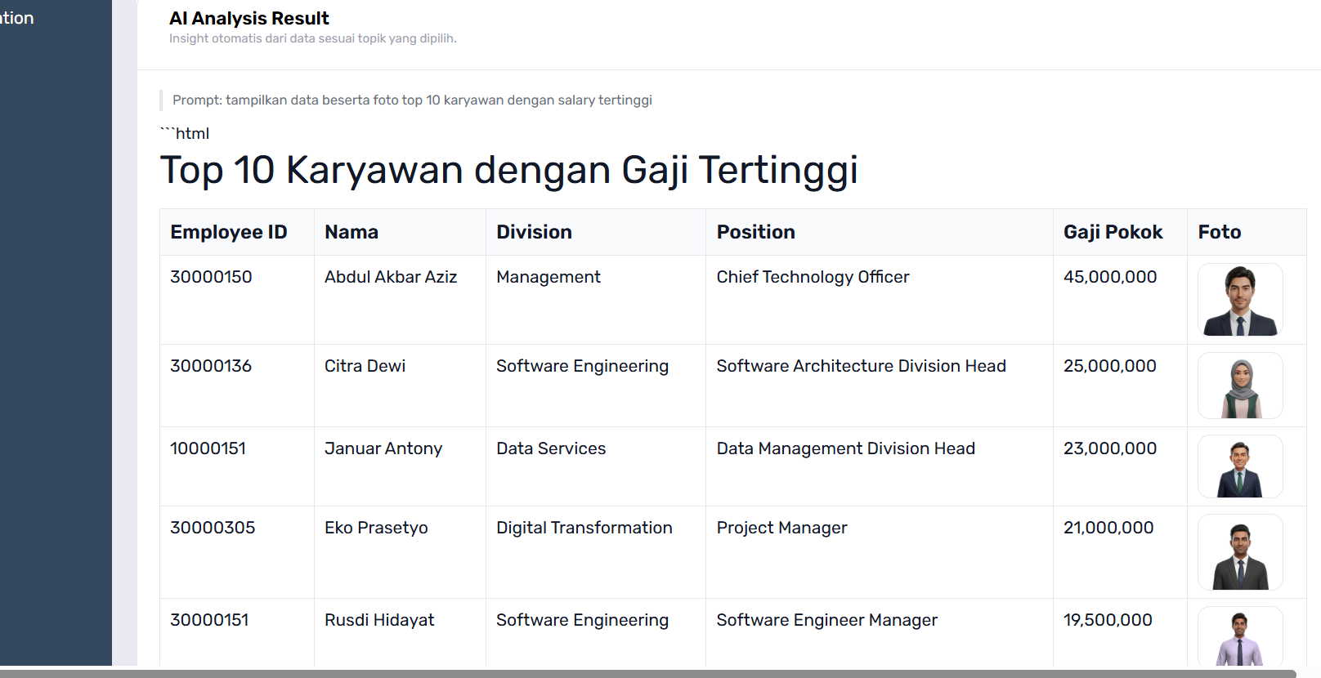Click the Foto column header
Screen dimensions: 1321x678
1219,232
